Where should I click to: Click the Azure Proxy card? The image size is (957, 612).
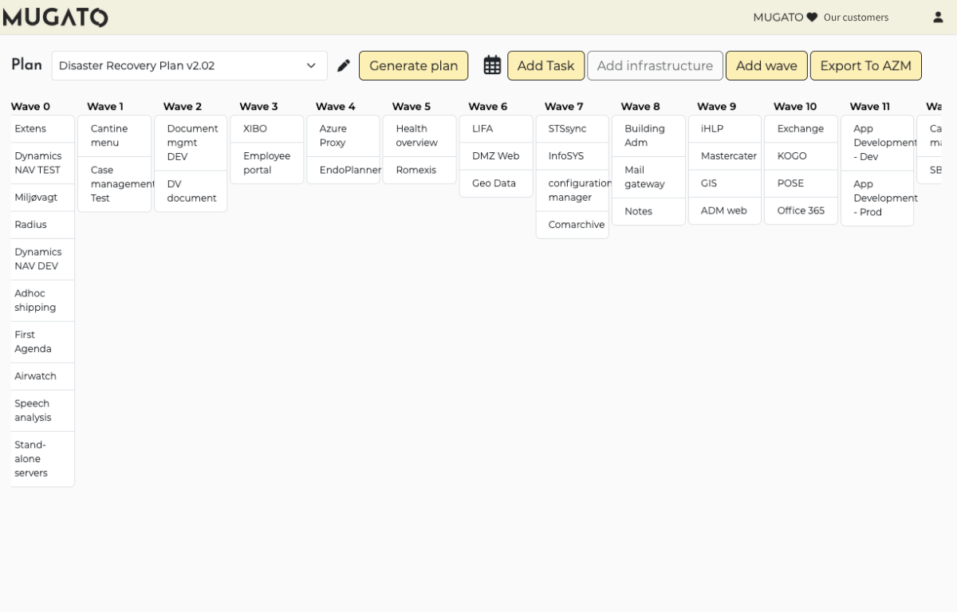coord(343,135)
